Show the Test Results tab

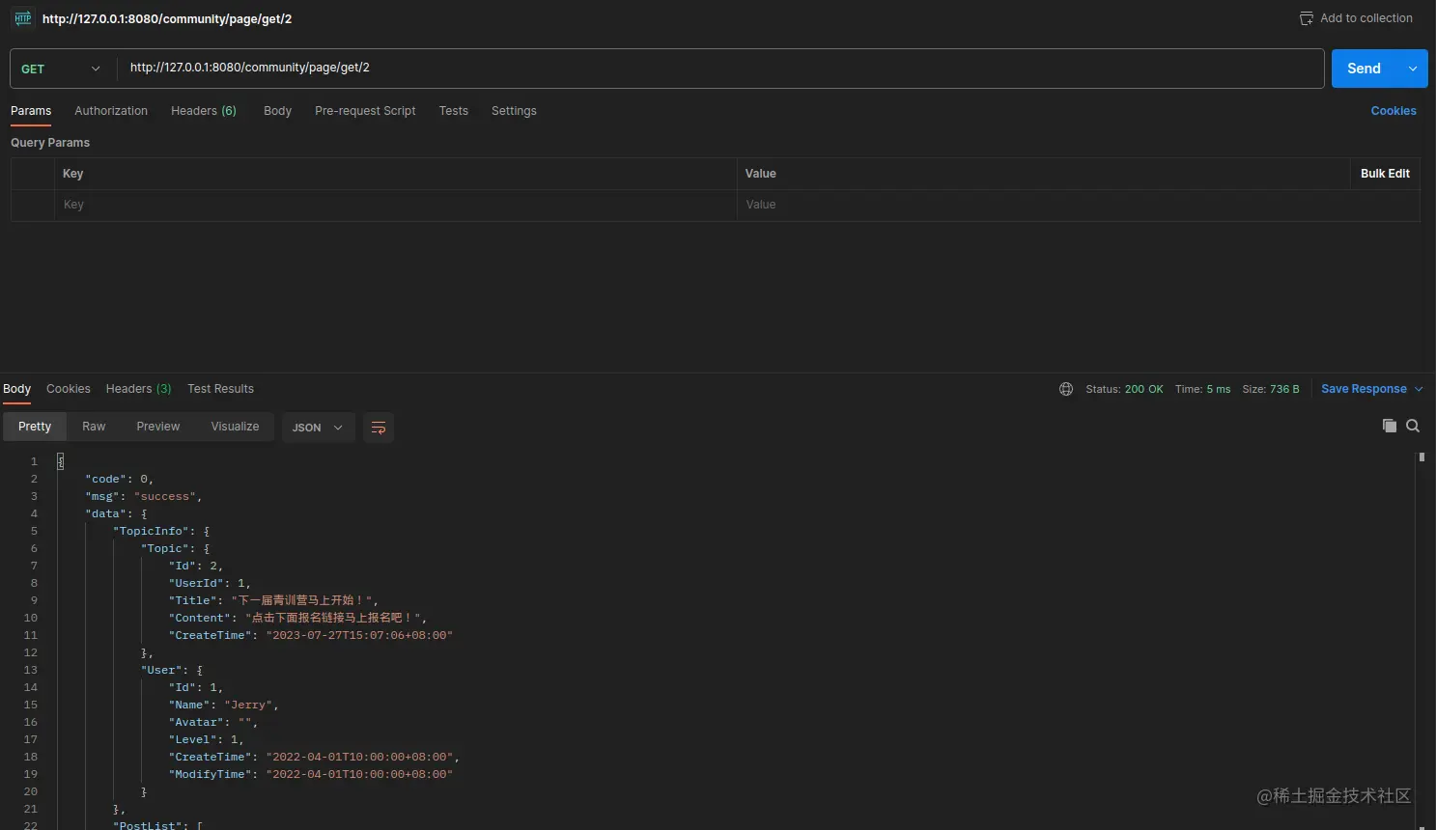click(x=221, y=389)
